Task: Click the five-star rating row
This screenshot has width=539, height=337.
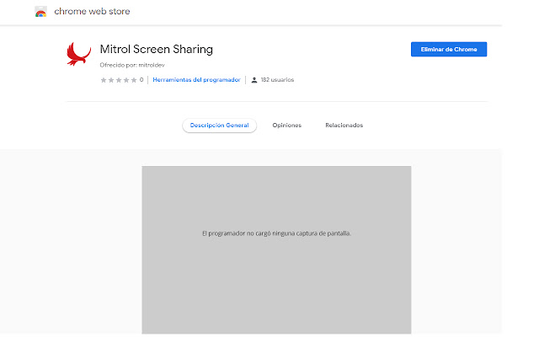Action: 119,80
